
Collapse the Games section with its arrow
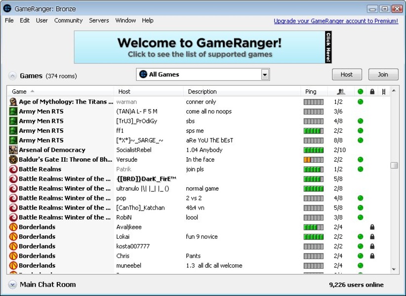coord(12,76)
